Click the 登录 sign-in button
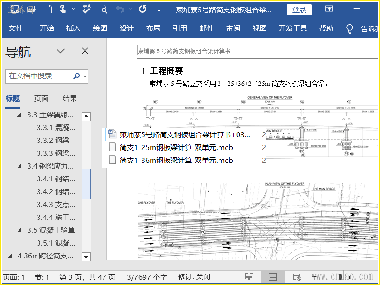Viewport: 380px width, 285px height. (299, 9)
